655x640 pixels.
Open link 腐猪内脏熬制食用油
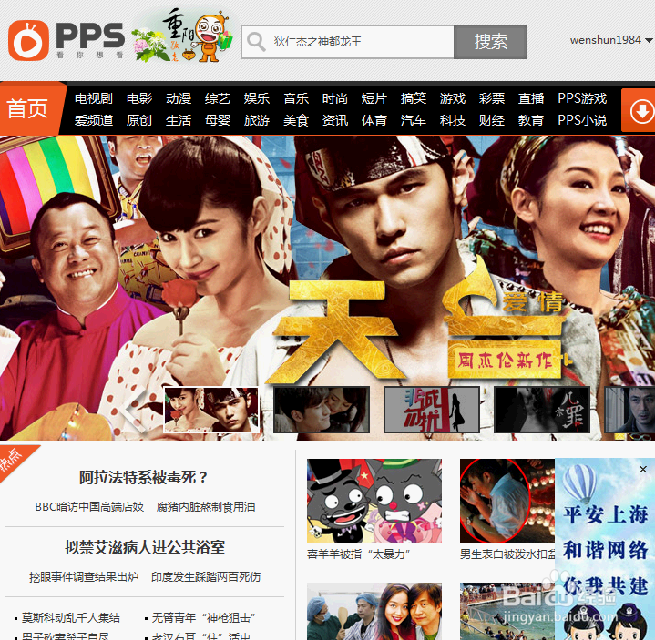coord(206,507)
